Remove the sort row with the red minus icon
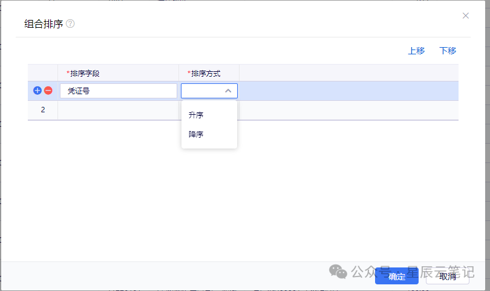Image resolution: width=490 pixels, height=291 pixels. tap(48, 91)
